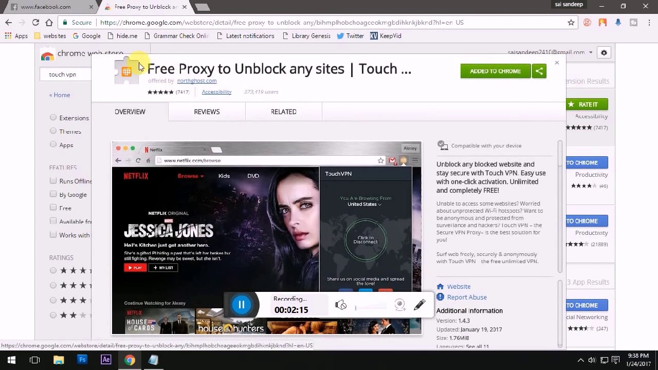The height and width of the screenshot is (370, 658).
Task: Open the Accessibility category link
Action: pos(216,91)
